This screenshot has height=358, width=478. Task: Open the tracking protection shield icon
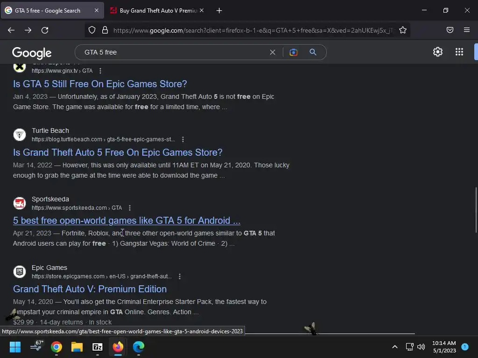point(92,30)
